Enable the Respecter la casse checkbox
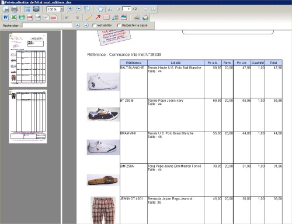 (119, 26)
